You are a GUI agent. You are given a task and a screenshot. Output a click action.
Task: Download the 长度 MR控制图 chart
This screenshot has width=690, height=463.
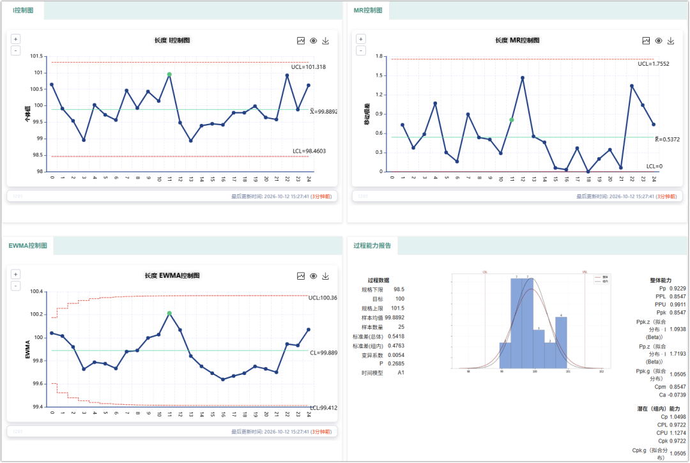671,41
